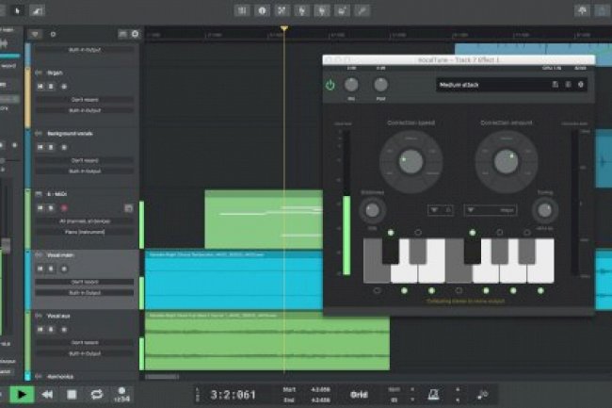Toggle the Loop playback icon
This screenshot has width=612, height=408.
pos(96,395)
